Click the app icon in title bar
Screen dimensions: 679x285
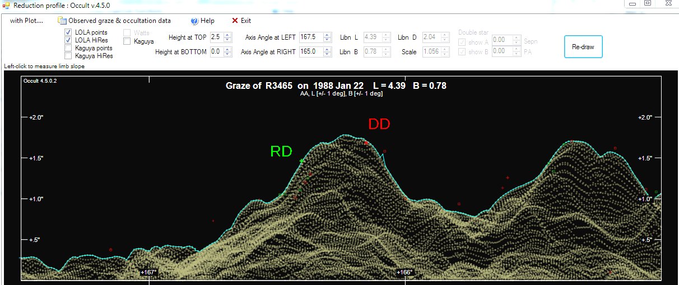6,4
